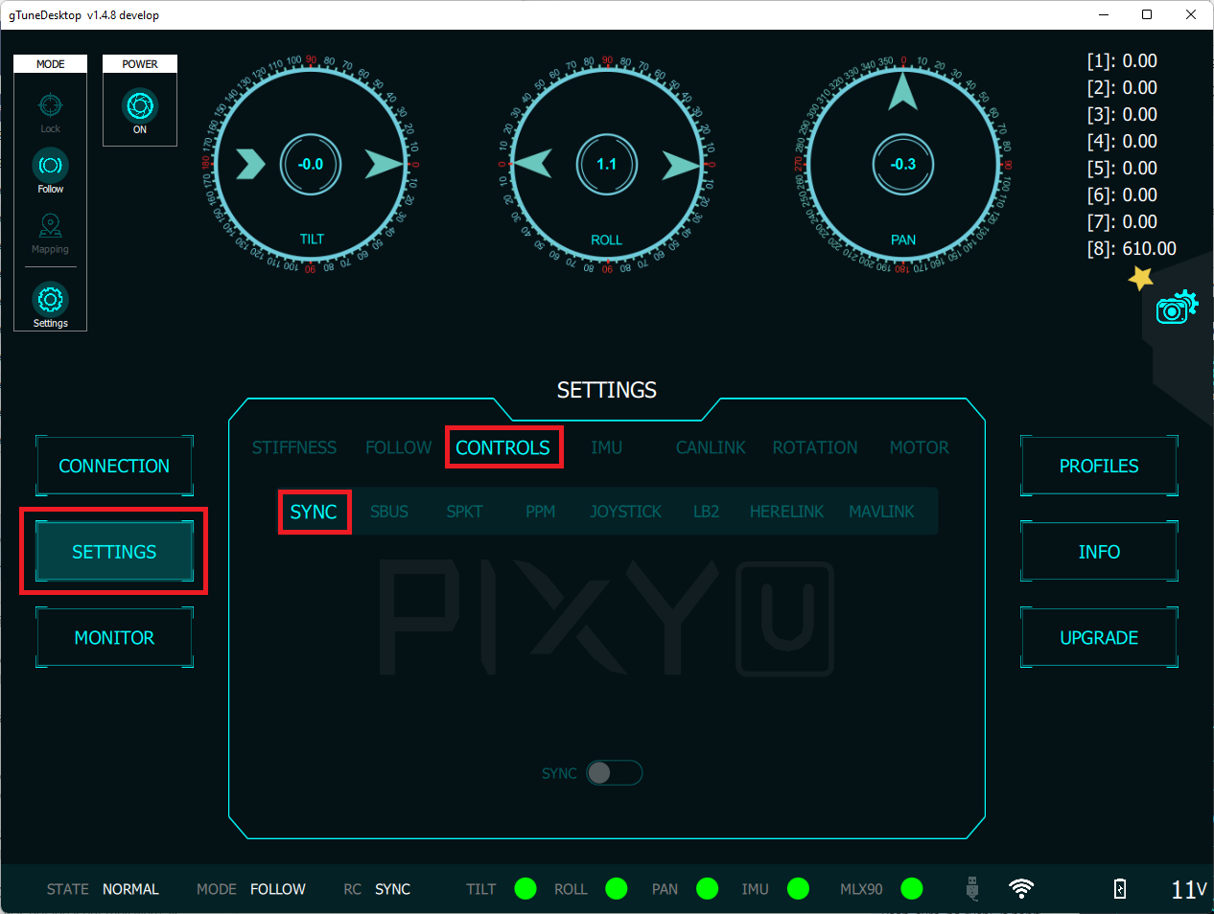Click the USB connection status icon
Image resolution: width=1214 pixels, height=914 pixels.
972,889
